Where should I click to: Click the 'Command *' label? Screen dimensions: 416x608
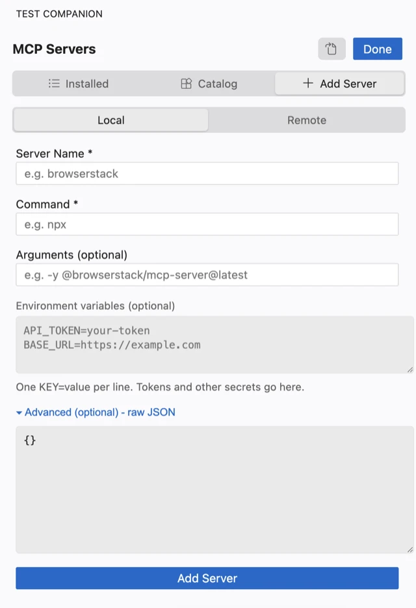[x=47, y=205]
